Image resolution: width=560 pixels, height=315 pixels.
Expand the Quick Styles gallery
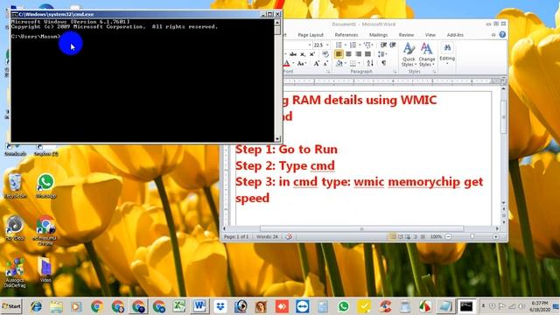pyautogui.click(x=409, y=54)
